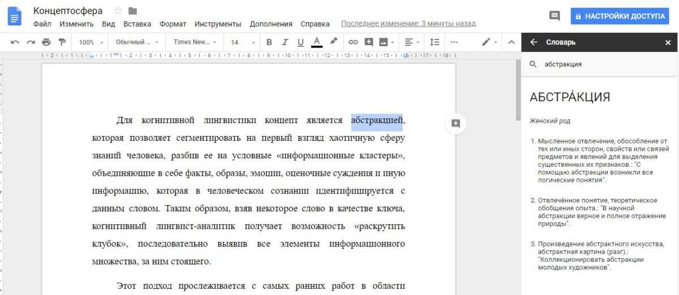This screenshot has width=679, height=295.
Task: Star the Концептосфера document
Action: (118, 11)
